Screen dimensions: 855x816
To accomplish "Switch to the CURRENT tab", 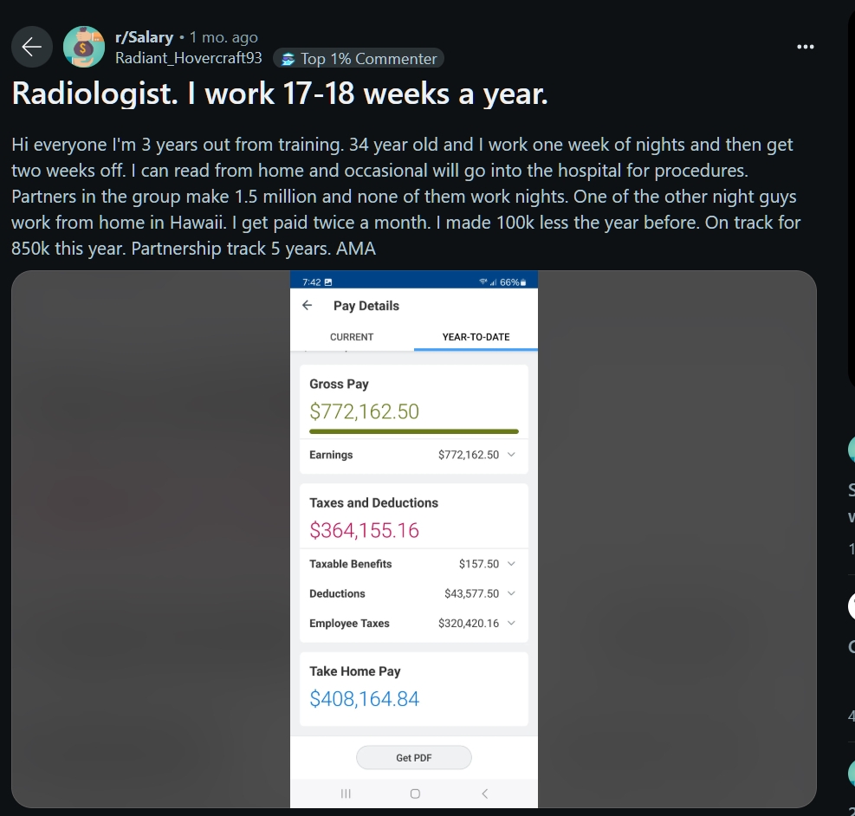I will pyautogui.click(x=352, y=337).
